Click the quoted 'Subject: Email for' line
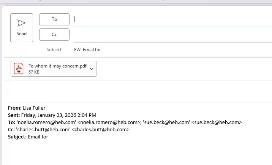The height and width of the screenshot is (165, 272). coord(28,137)
